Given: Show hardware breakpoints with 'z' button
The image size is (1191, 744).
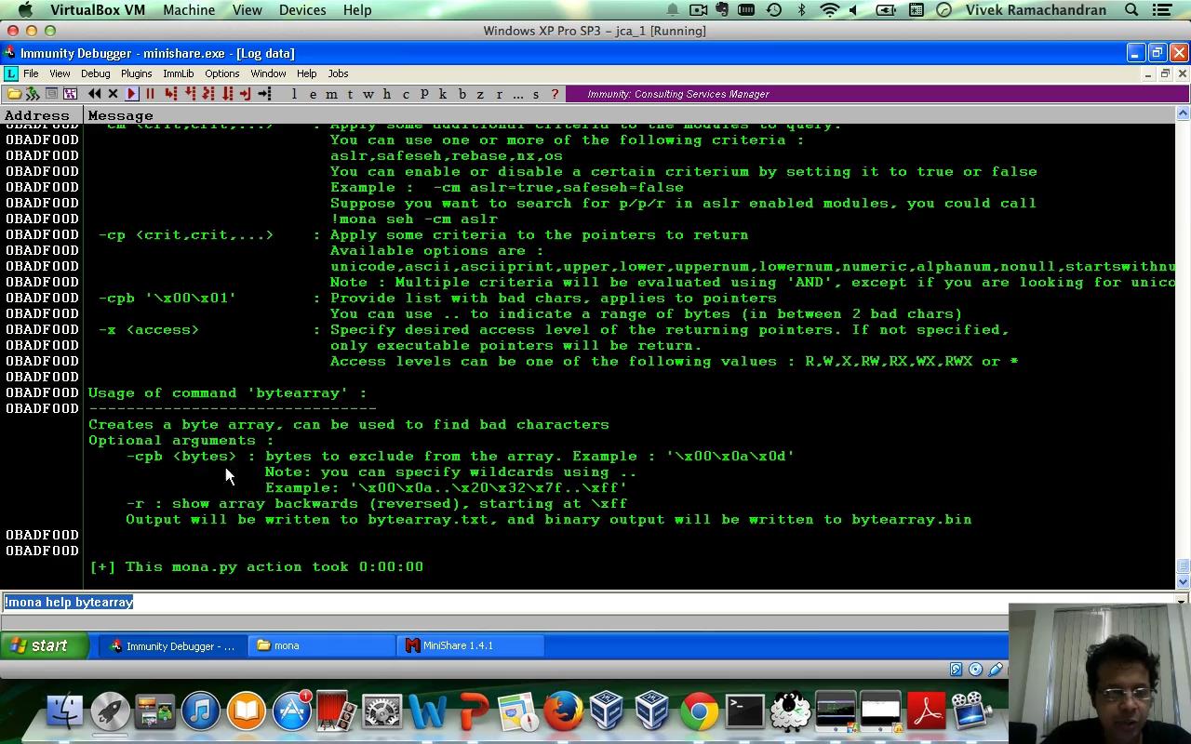Looking at the screenshot, I should (480, 94).
